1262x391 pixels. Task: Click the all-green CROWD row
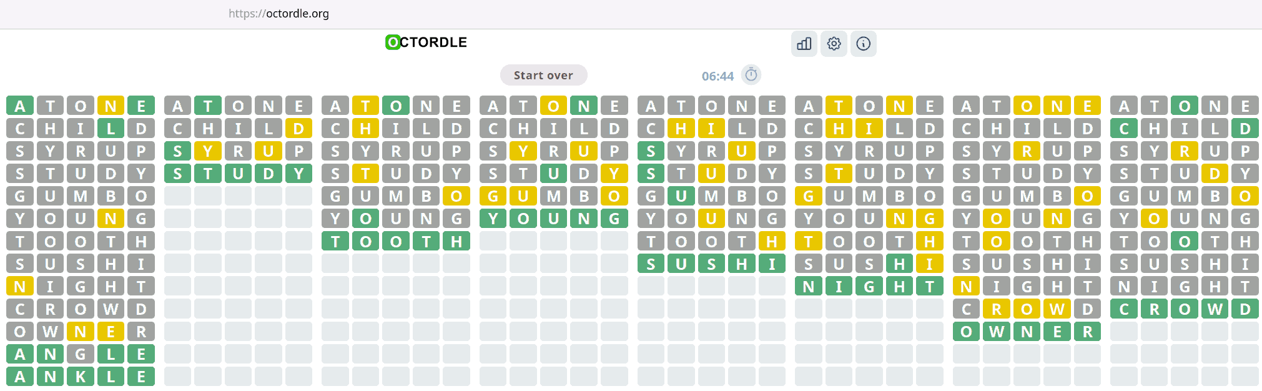tap(1184, 309)
